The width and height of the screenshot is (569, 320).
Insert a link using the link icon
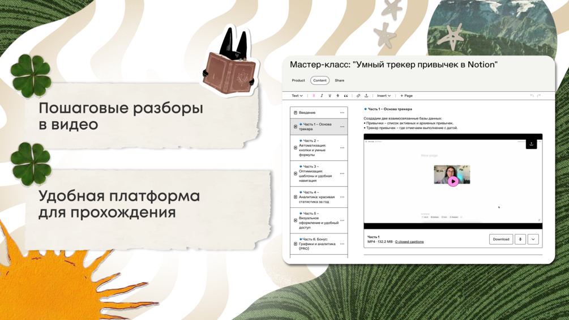[x=358, y=96]
